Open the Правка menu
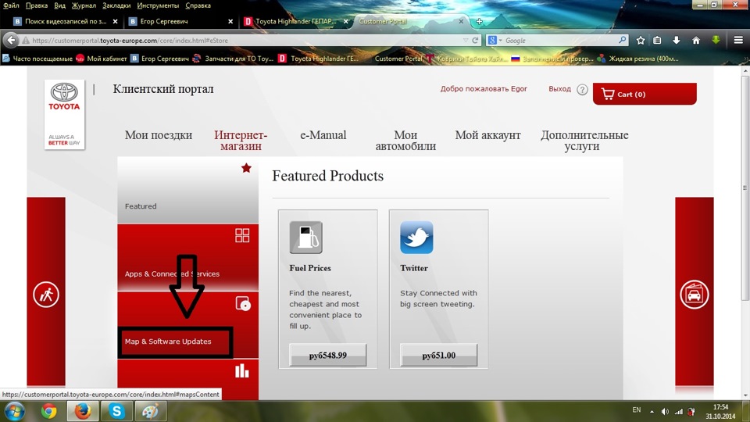Viewport: 750px width, 422px height. [x=37, y=5]
